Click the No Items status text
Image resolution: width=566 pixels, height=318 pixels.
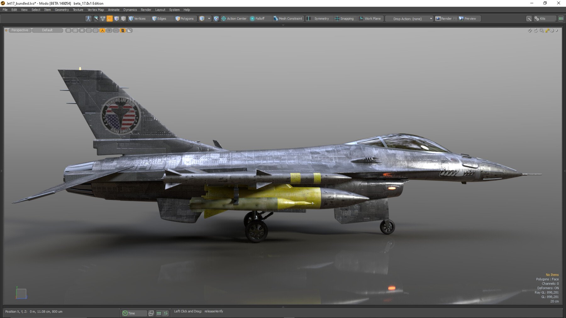pos(552,275)
